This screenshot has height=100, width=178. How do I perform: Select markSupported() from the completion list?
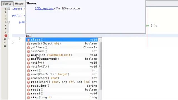[62, 59]
